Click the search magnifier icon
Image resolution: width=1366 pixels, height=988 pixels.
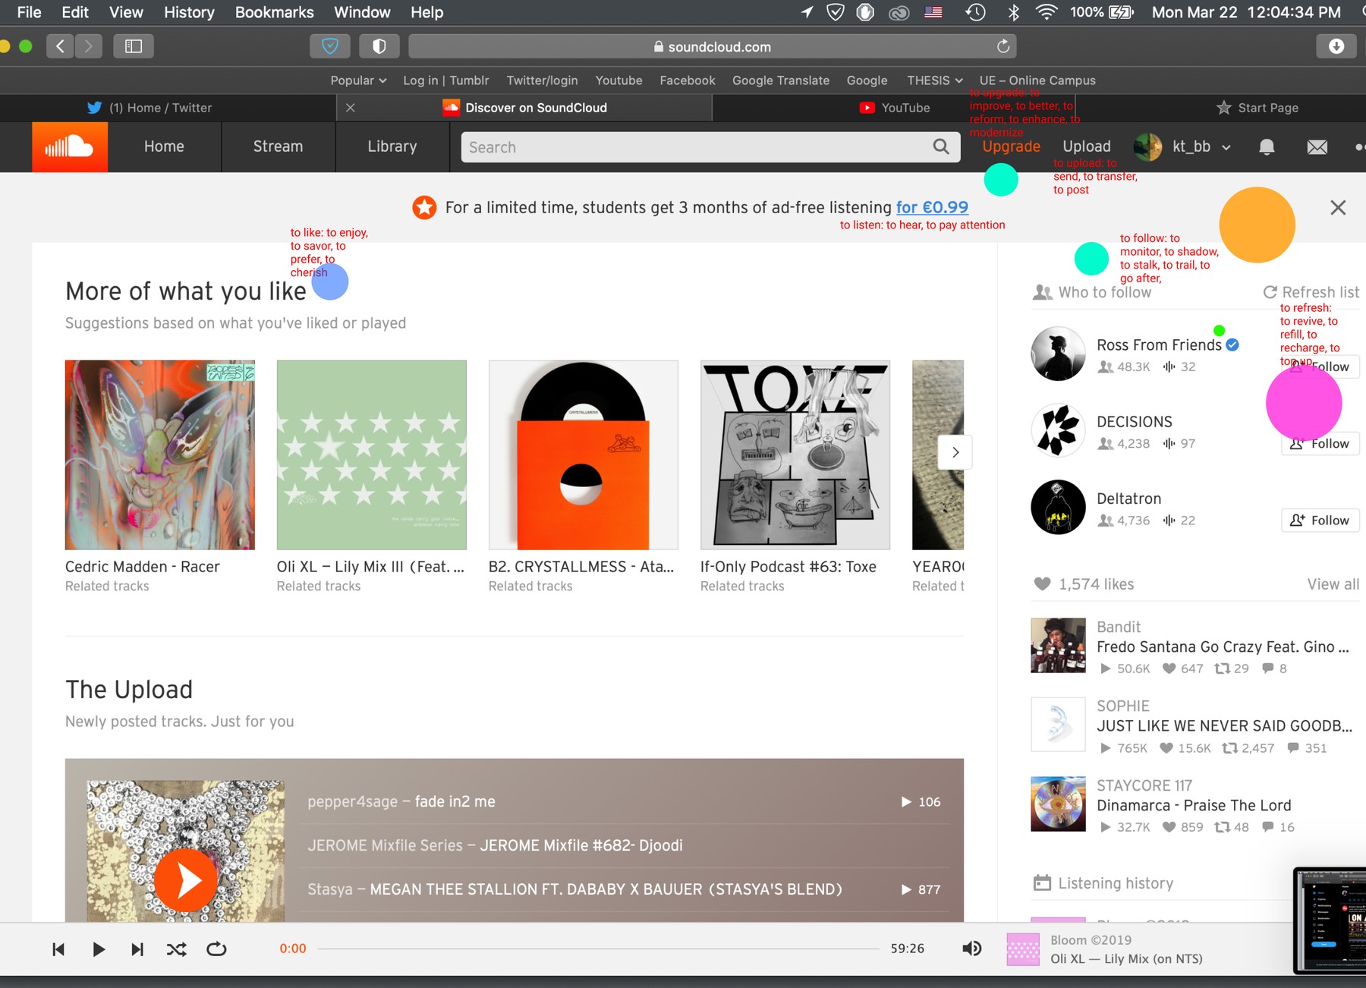pyautogui.click(x=941, y=146)
